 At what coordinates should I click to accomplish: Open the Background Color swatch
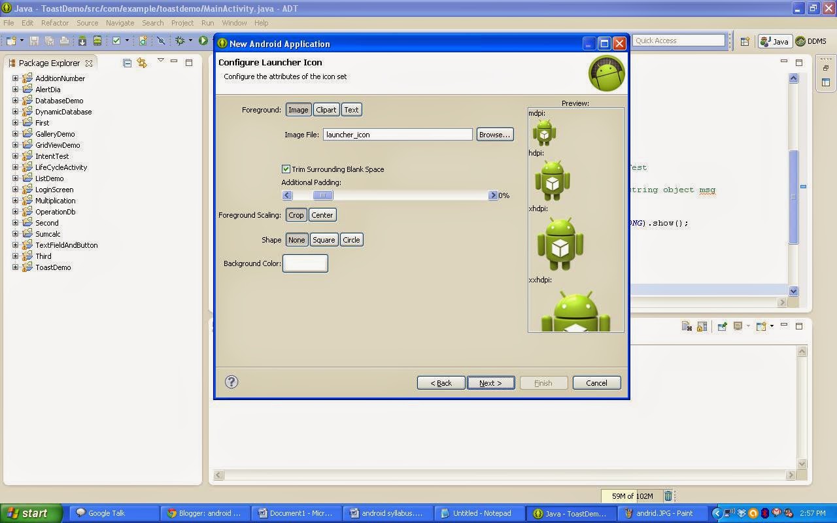305,263
